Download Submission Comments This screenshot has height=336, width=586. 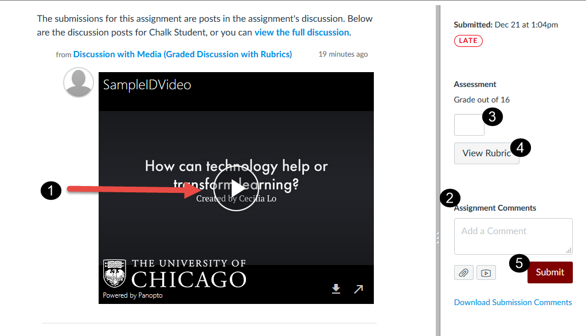[x=513, y=302]
